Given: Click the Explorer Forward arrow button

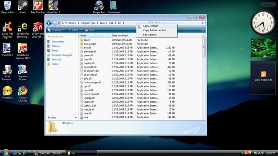Looking at the screenshot, I should (x=55, y=23).
